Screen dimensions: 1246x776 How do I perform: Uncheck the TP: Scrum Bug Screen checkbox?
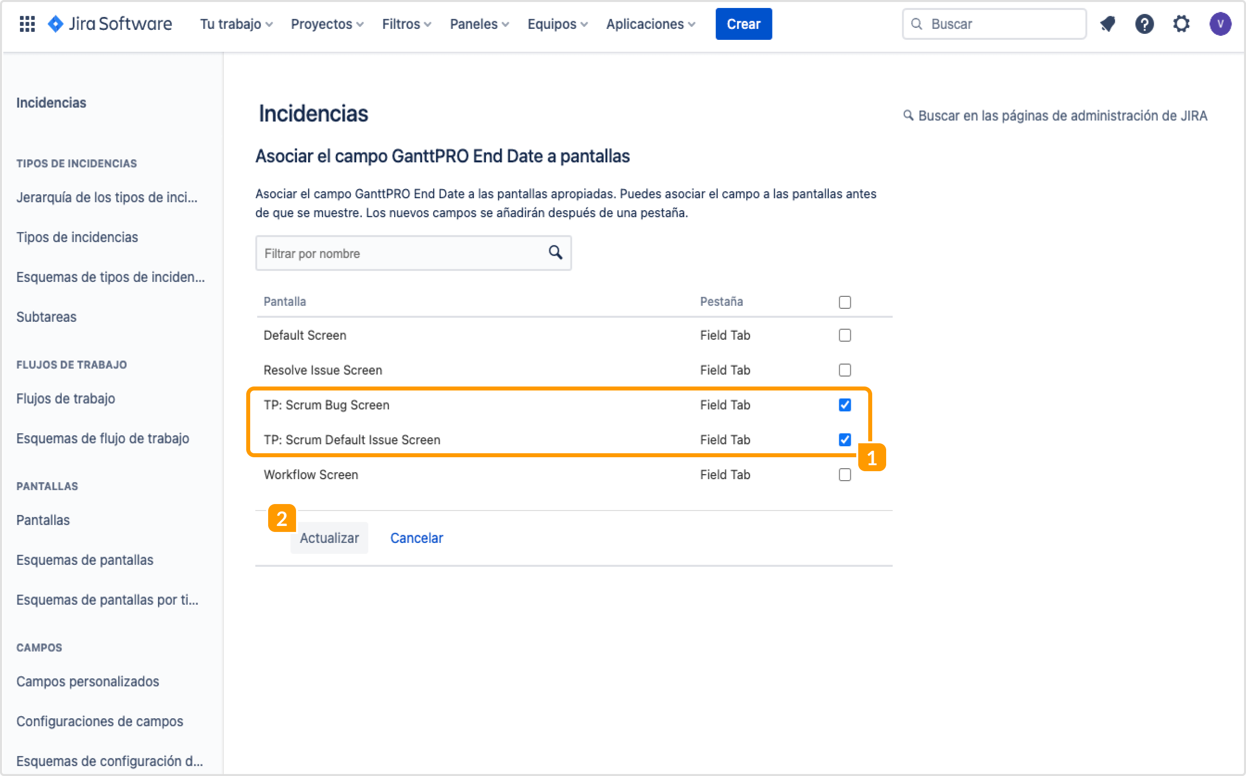tap(845, 405)
